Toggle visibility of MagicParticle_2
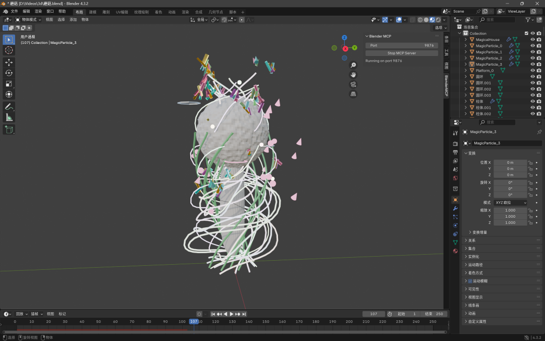 pos(533,58)
